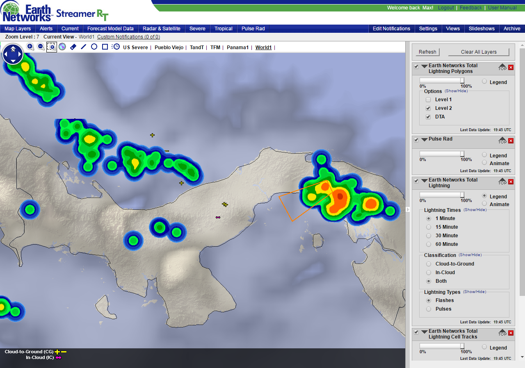Click the zoom out magnifier tool
The height and width of the screenshot is (368, 525).
pyautogui.click(x=41, y=47)
